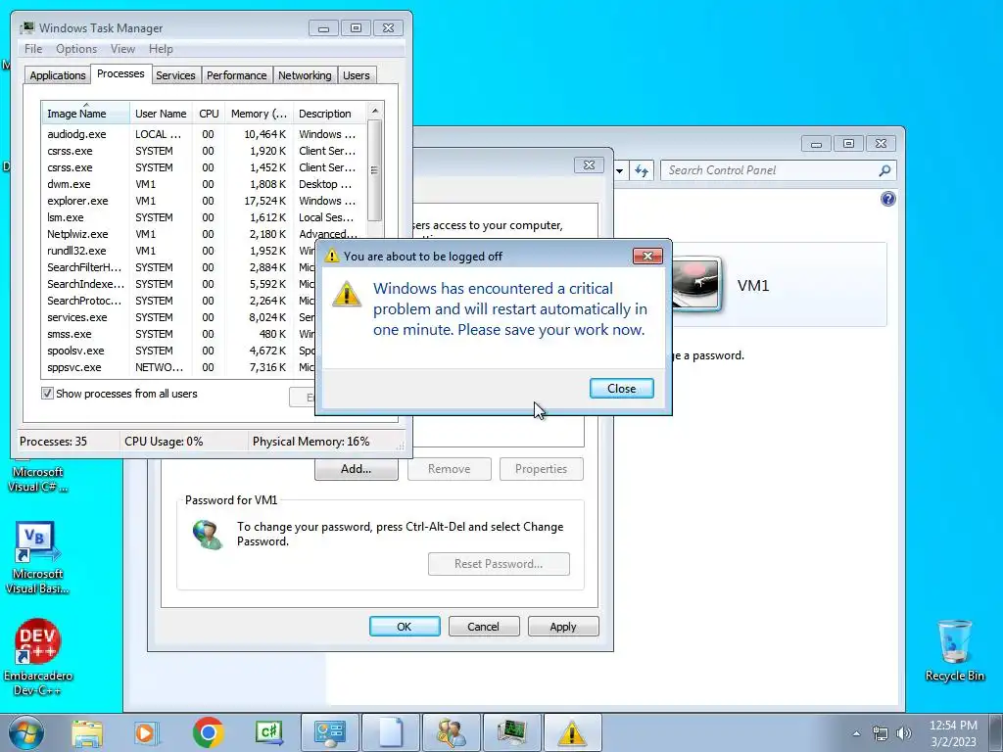The width and height of the screenshot is (1003, 752).
Task: Click Apply in User Accounts dialog
Action: click(x=563, y=627)
